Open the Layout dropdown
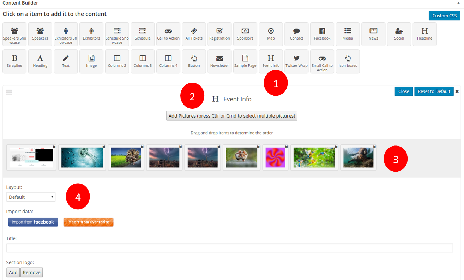464x280 pixels. [31, 197]
